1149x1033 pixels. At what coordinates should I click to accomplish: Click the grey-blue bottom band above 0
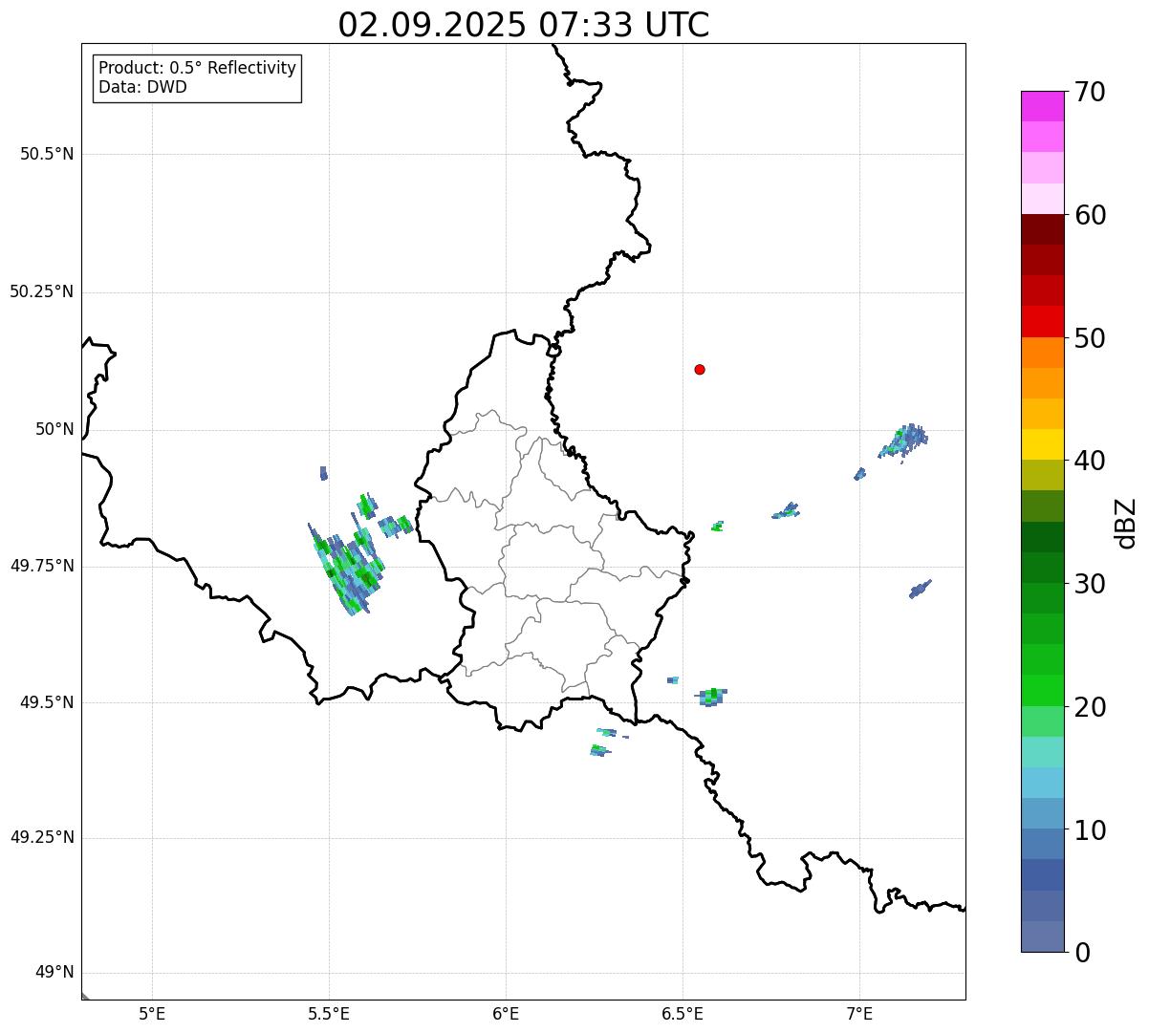[1042, 936]
